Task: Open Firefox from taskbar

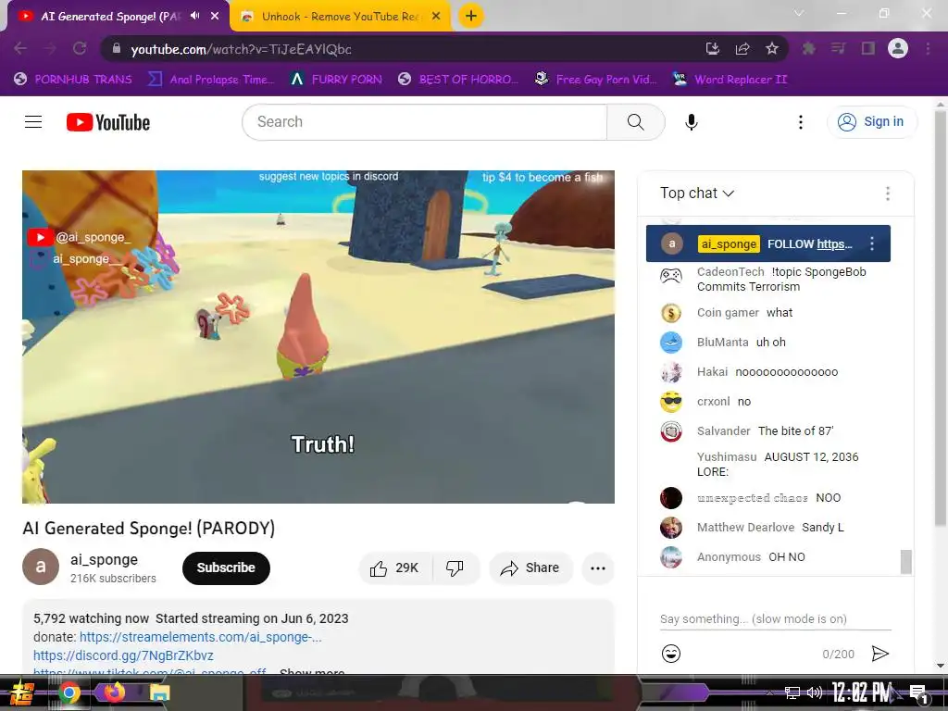Action: pos(114,692)
